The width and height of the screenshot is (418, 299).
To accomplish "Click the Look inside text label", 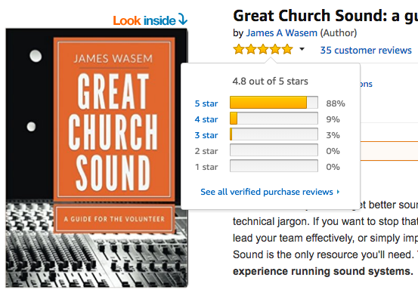I will tap(144, 20).
